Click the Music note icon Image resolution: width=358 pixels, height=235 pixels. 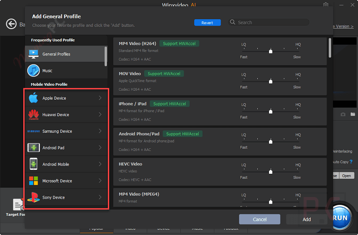[x=34, y=71]
